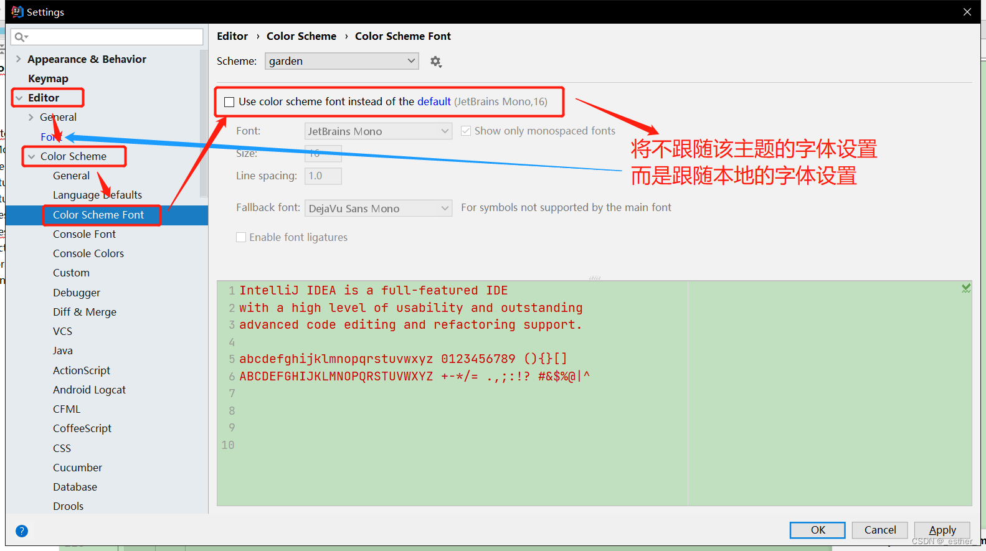Open the Fallback font dropdown DejaVu Sans Mono
The width and height of the screenshot is (986, 551).
click(x=378, y=209)
